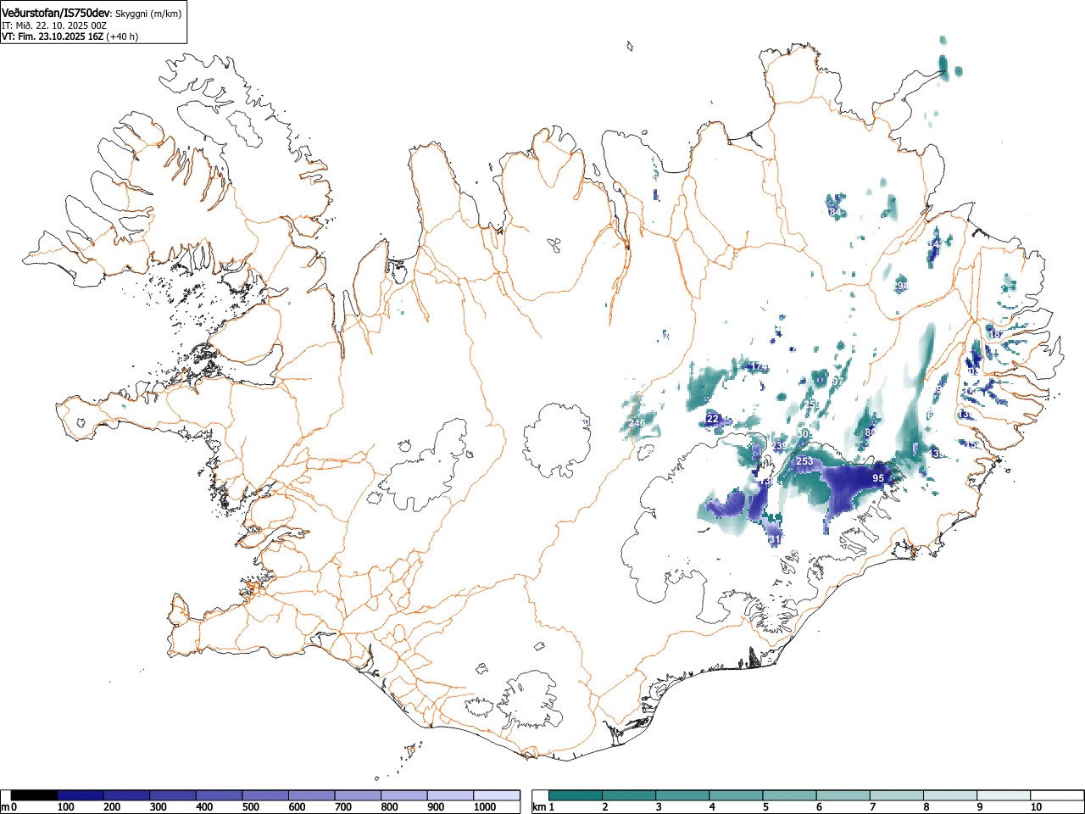
Task: Select the visibility value 253 on the map
Action: pos(804,461)
